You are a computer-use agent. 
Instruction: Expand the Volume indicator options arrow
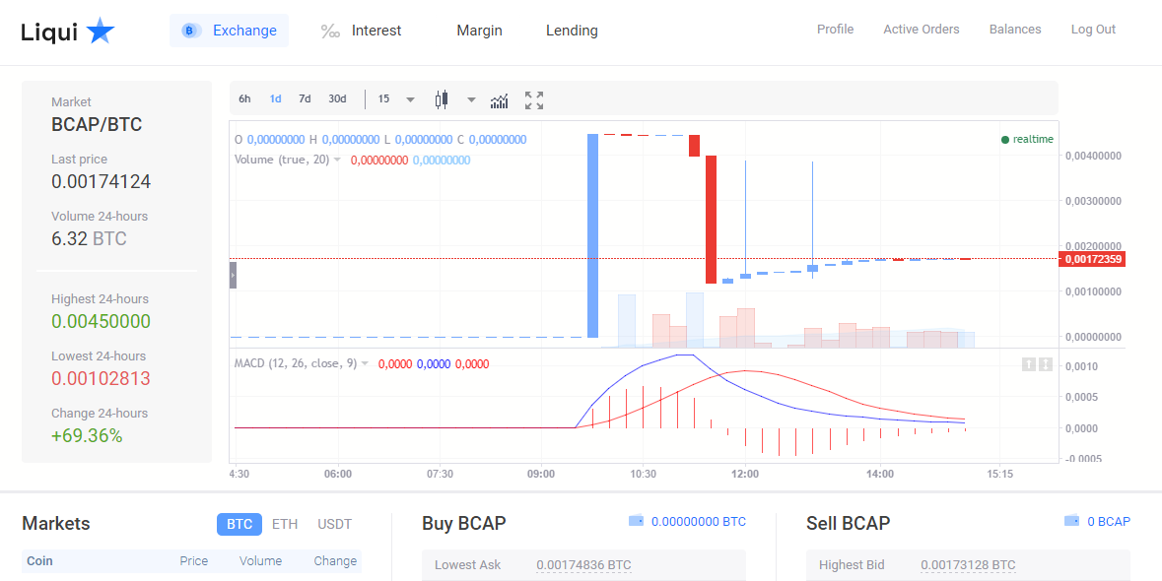tap(337, 160)
